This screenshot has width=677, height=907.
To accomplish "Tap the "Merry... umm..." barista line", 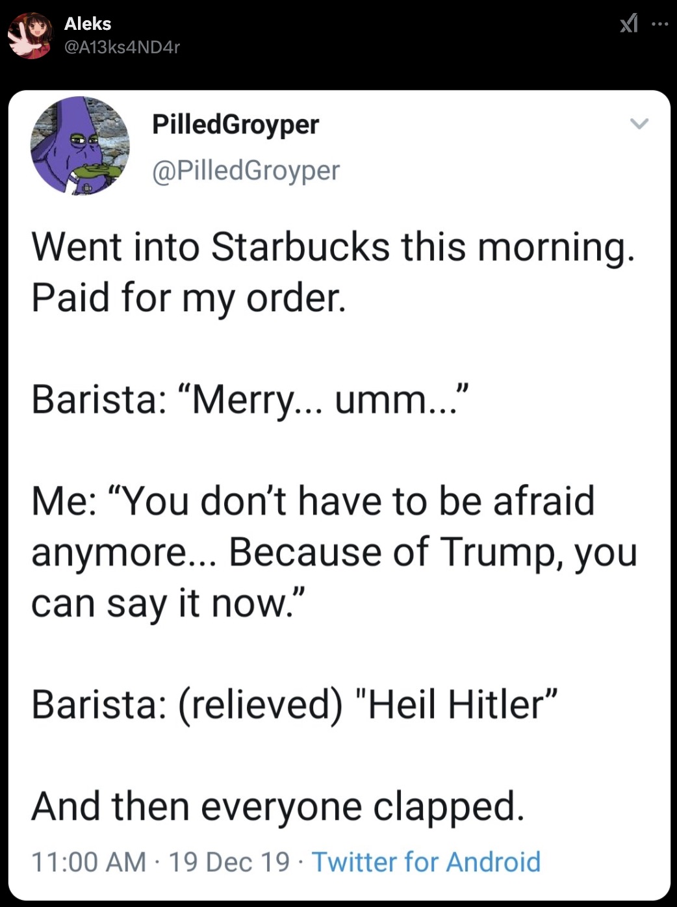I will (250, 398).
